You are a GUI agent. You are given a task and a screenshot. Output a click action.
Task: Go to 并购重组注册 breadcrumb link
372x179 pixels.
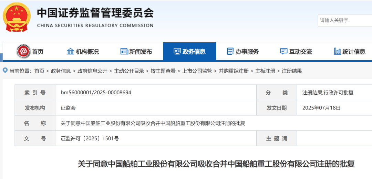(234, 71)
